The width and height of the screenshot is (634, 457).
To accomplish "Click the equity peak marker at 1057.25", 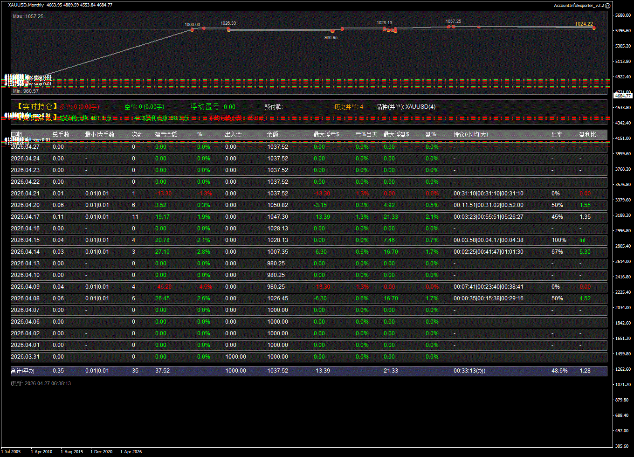I will 453,27.
